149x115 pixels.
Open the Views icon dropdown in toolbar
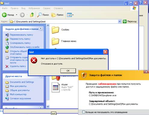70,15
